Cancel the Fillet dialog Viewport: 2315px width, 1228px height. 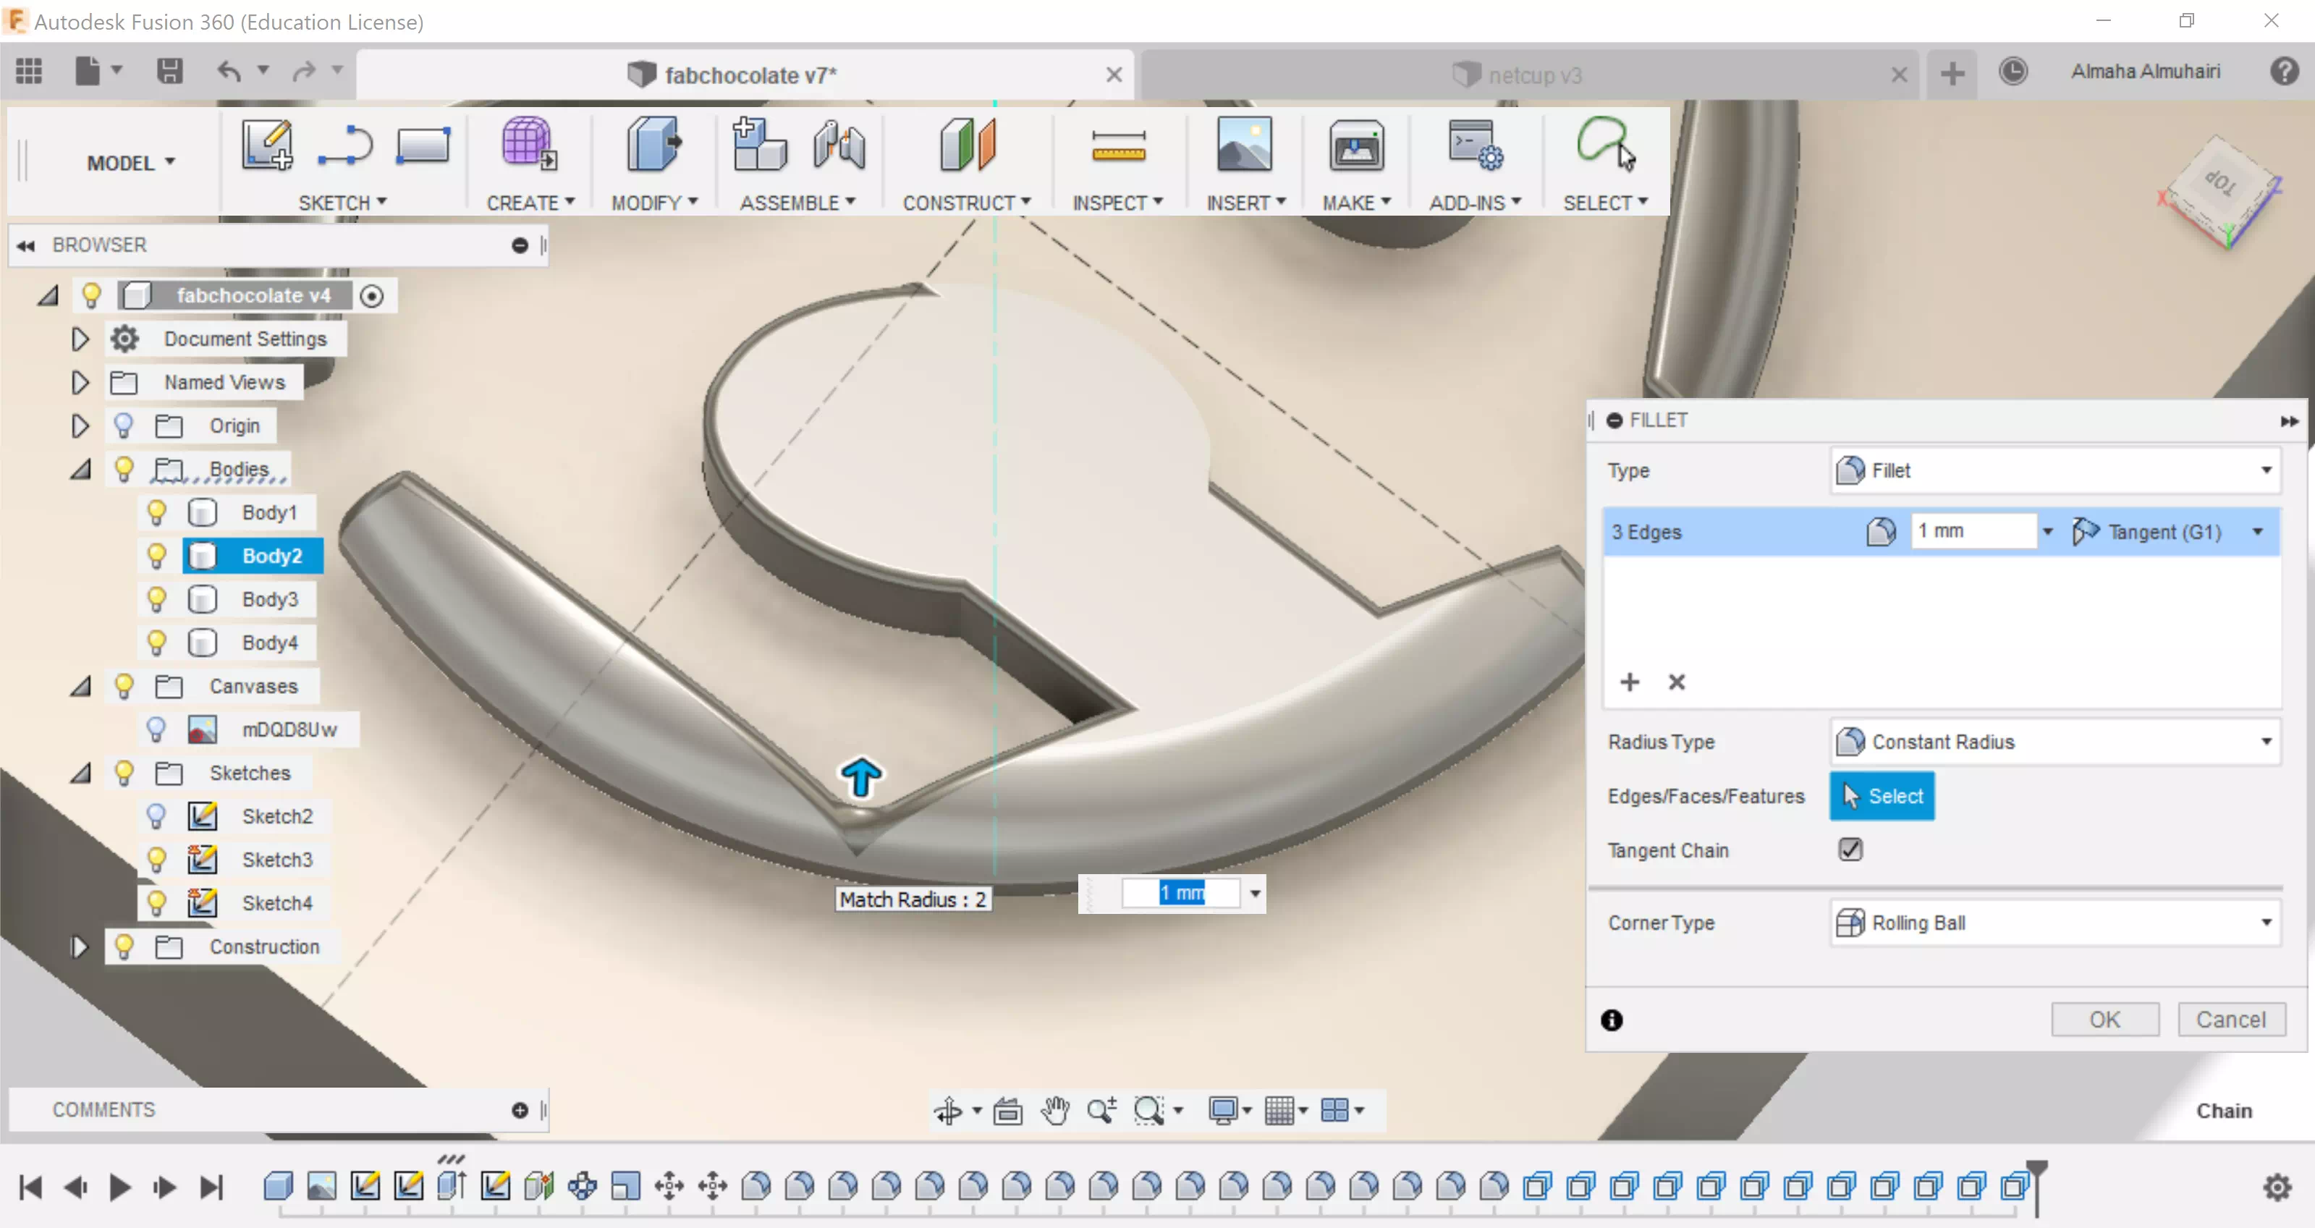(x=2230, y=1020)
